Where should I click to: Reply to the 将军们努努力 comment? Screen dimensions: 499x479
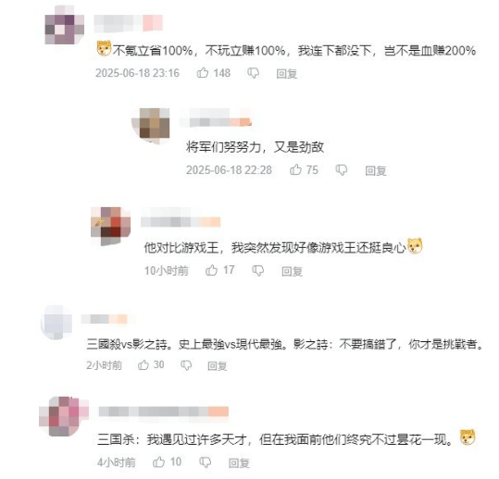point(376,171)
